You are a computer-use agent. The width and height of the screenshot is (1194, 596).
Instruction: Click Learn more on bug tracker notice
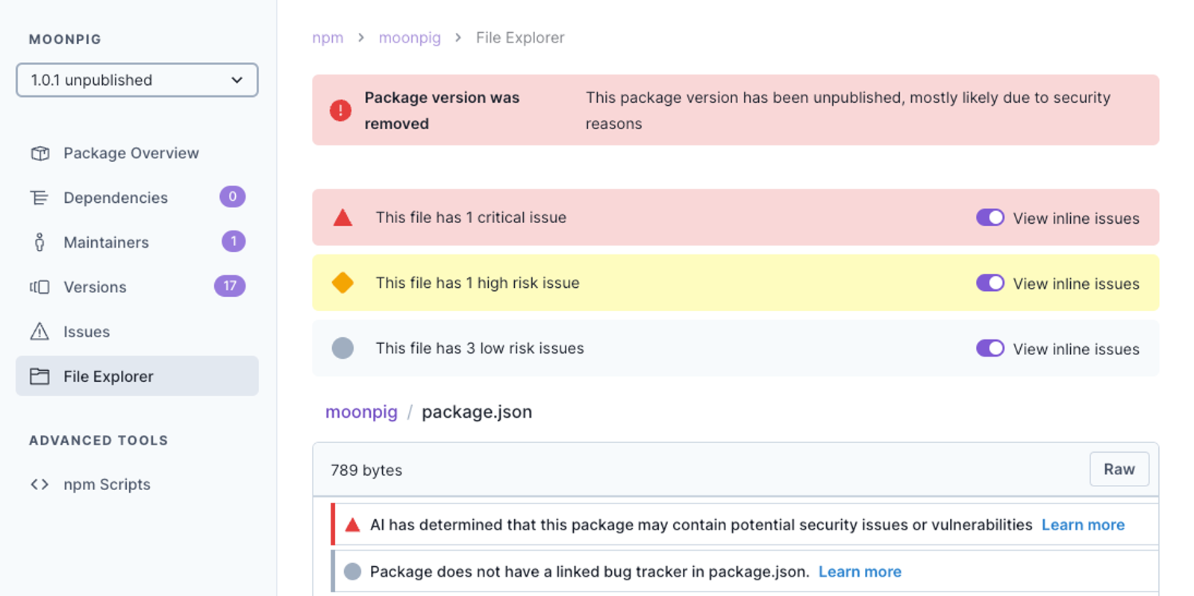coord(860,571)
